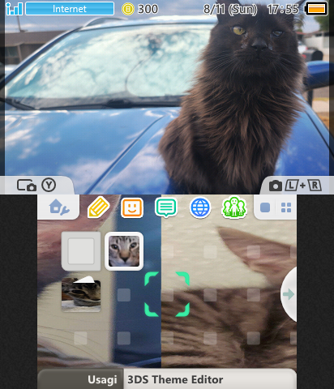Screen dimensions: 334x389
Task: Click the battery level indicator
Action: [x=316, y=9]
